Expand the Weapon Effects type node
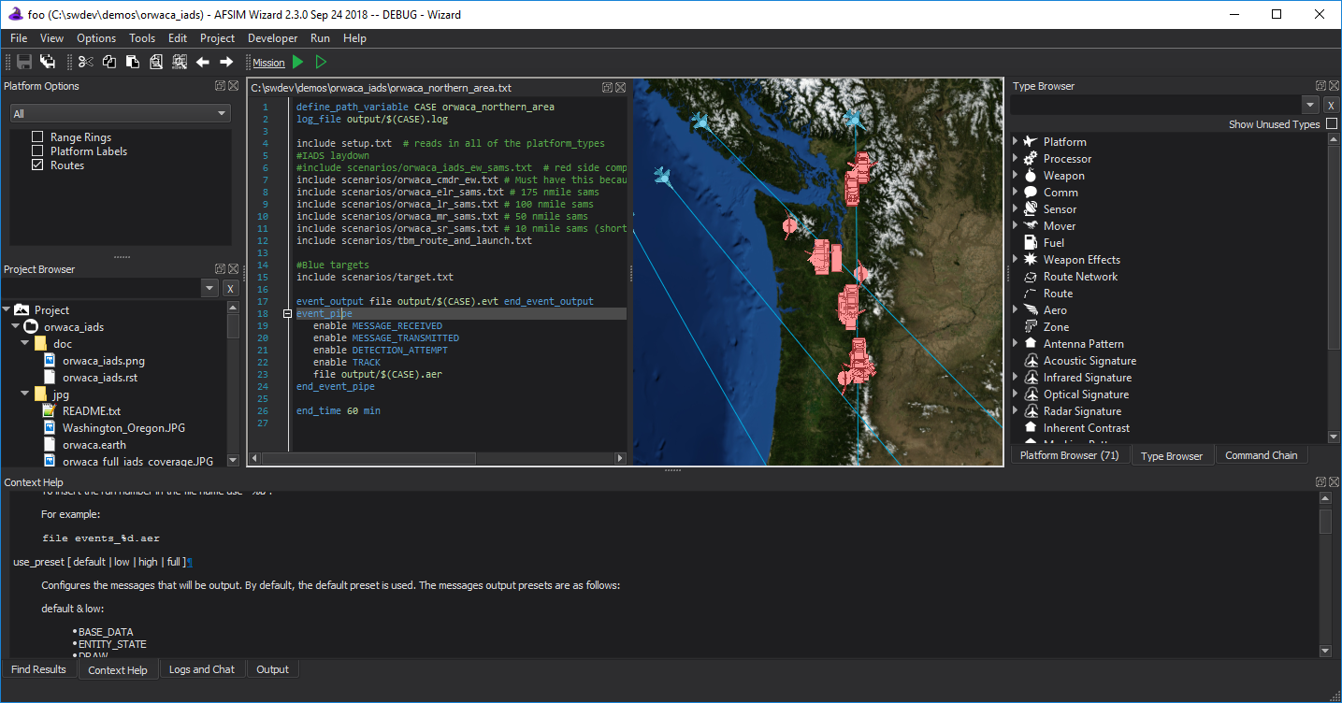This screenshot has width=1342, height=703. click(x=1016, y=260)
